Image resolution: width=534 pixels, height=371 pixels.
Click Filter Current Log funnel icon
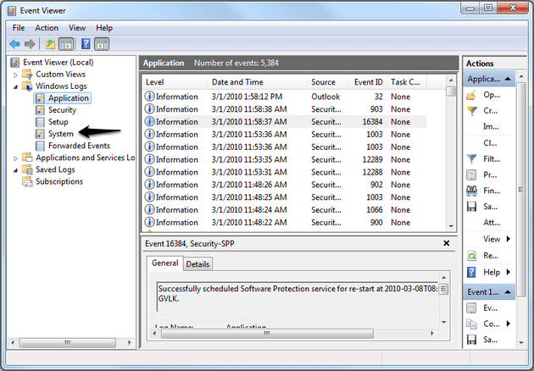click(471, 159)
